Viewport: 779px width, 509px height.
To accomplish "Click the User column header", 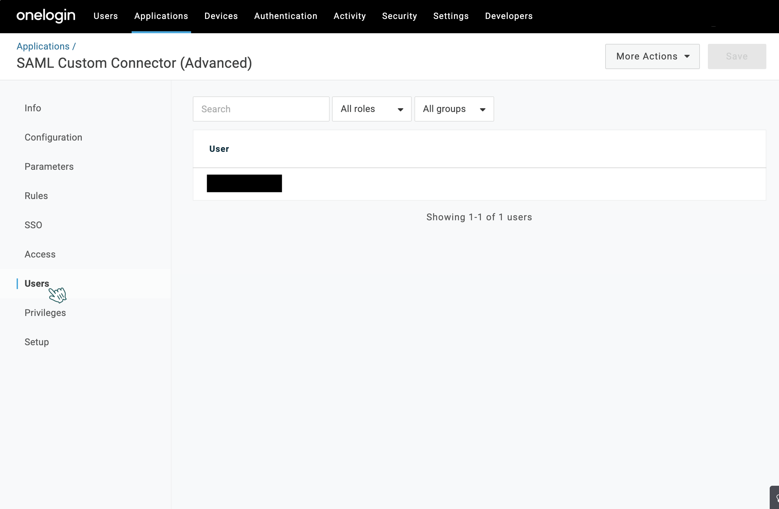I will pos(219,149).
